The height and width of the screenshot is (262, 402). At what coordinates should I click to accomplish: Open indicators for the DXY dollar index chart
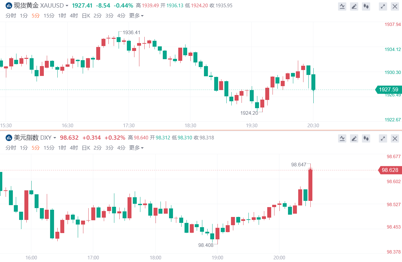[342, 138]
